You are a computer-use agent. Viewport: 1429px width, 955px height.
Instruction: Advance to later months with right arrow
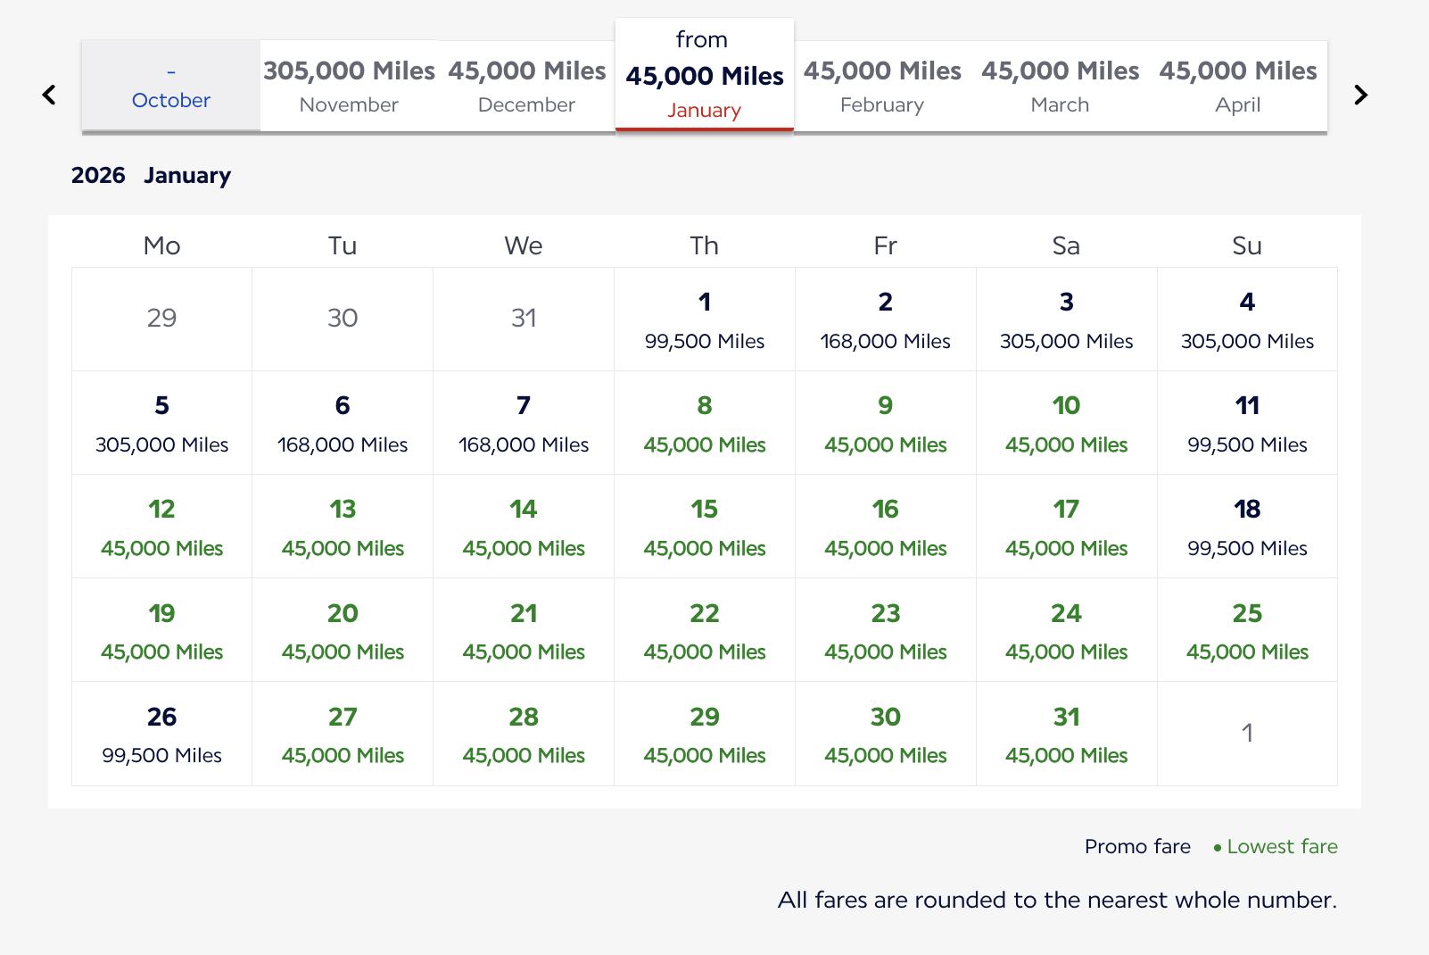tap(1360, 95)
